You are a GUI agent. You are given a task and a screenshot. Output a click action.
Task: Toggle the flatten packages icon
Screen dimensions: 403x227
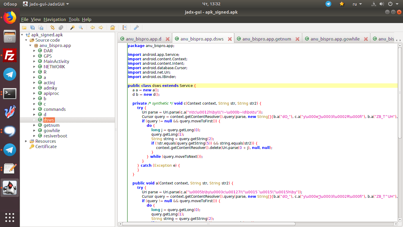[x=61, y=27]
